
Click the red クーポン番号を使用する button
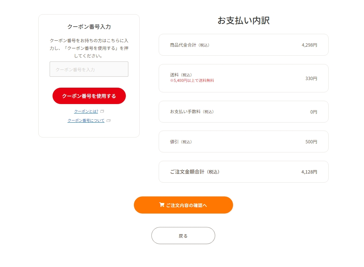click(89, 96)
